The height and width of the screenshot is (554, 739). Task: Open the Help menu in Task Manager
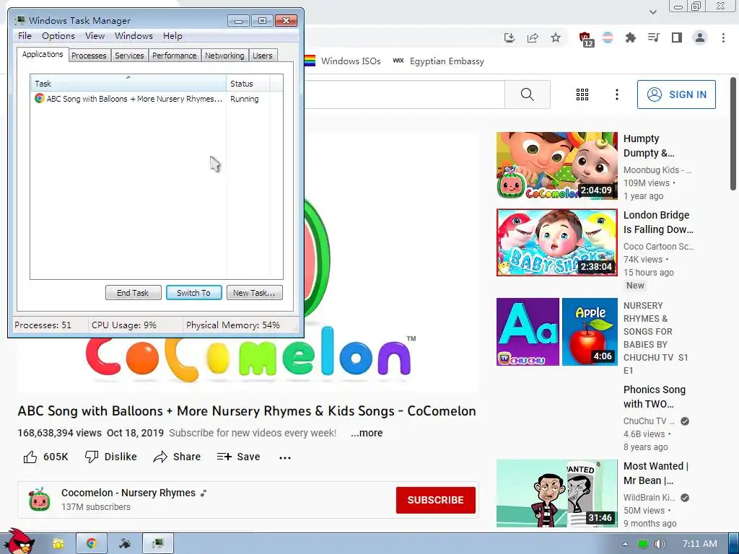172,36
